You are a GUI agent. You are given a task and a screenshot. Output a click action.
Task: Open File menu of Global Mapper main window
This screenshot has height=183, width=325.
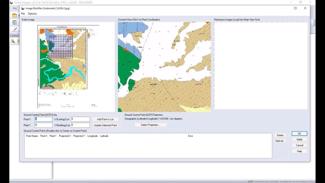(x=15, y=8)
